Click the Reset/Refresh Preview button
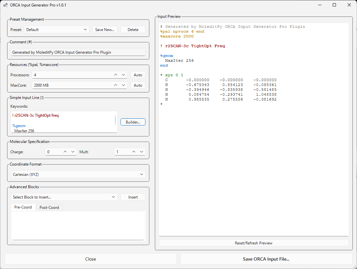The image size is (357, 269). pos(254,243)
